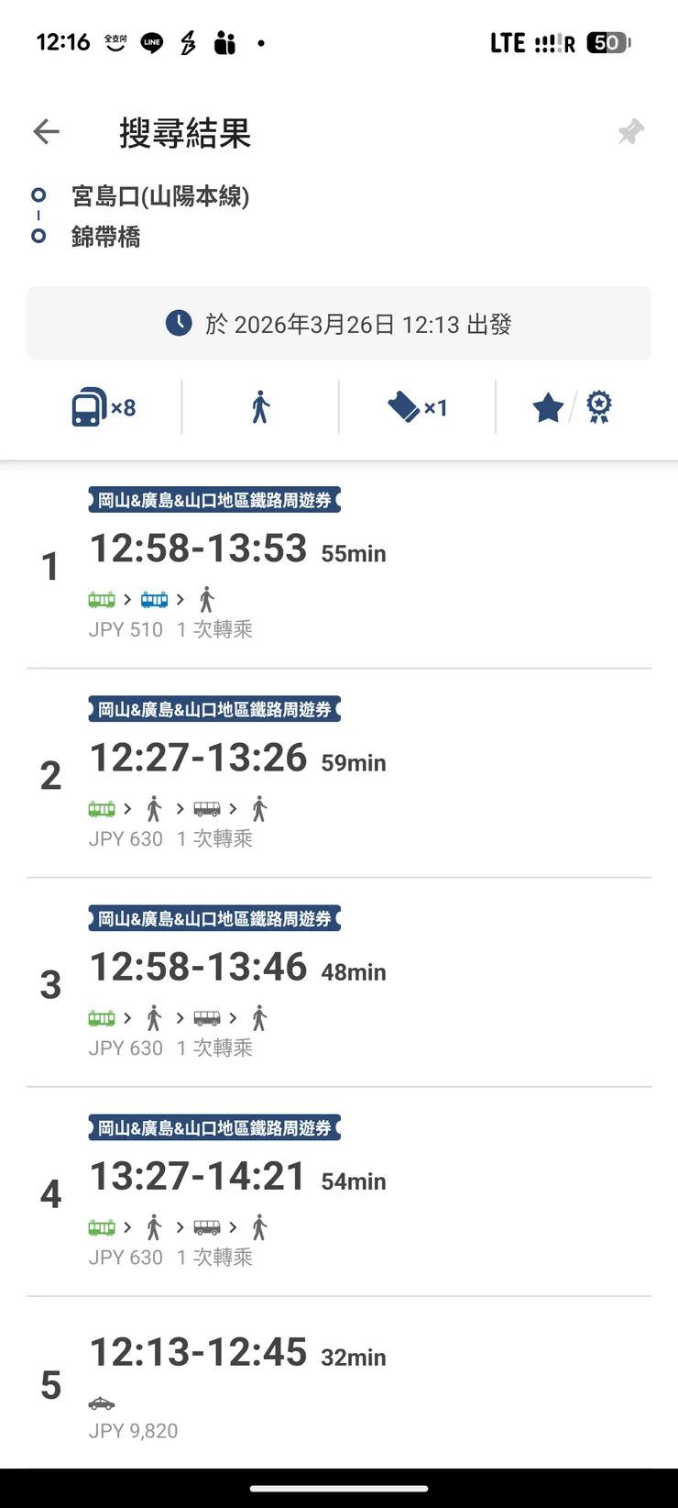Select origin station 宮島口(山陽本線)
This screenshot has width=678, height=1508.
click(160, 196)
